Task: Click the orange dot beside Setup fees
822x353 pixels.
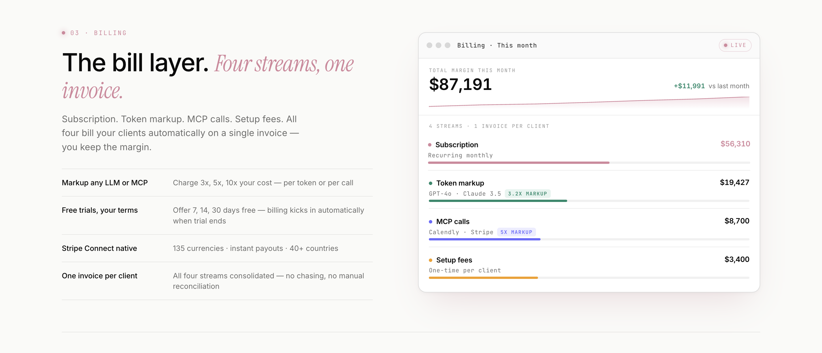Action: click(431, 261)
